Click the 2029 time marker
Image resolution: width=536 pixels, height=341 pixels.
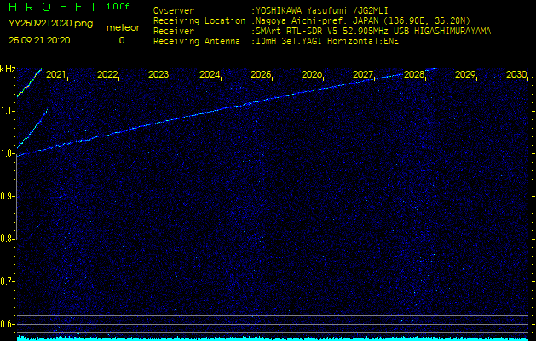pos(465,75)
